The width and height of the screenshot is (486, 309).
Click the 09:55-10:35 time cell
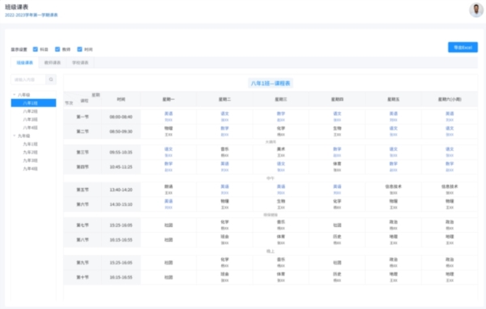pyautogui.click(x=121, y=152)
